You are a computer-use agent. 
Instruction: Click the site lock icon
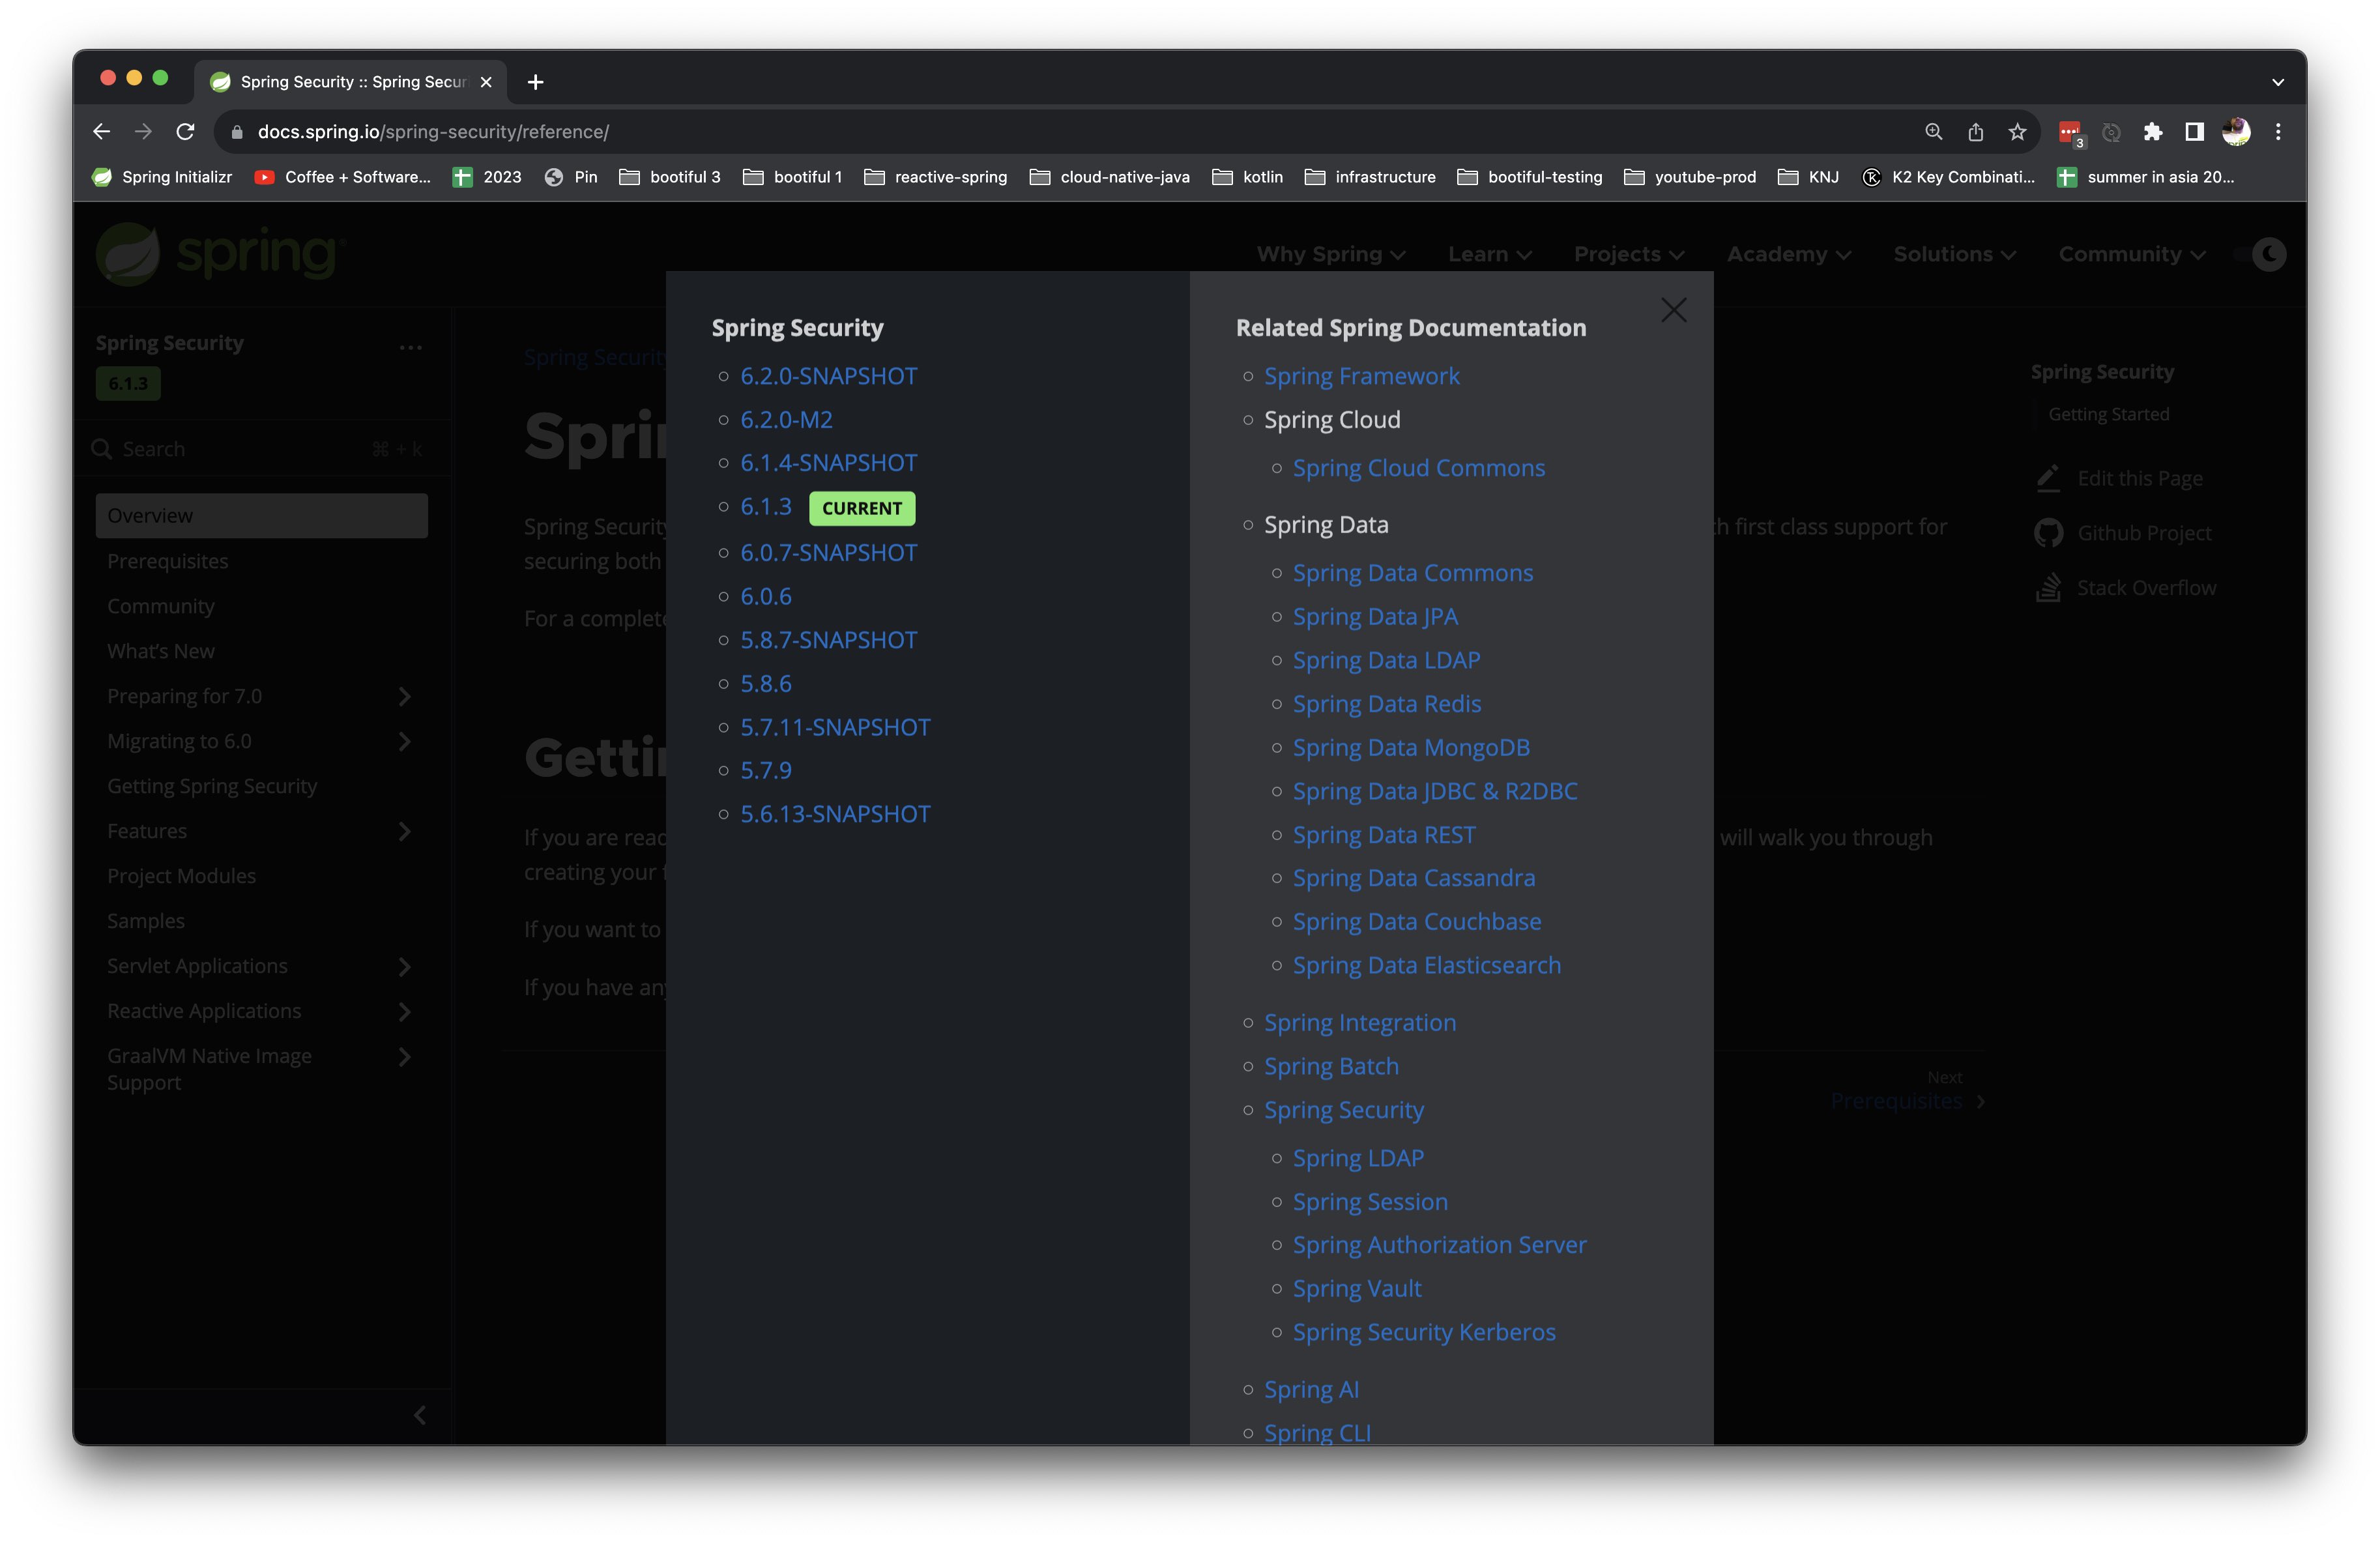(x=237, y=132)
